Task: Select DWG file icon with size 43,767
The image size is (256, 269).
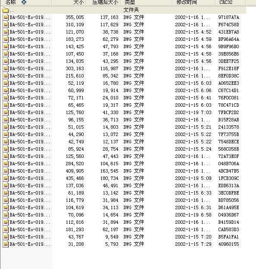Action: click(x=6, y=237)
